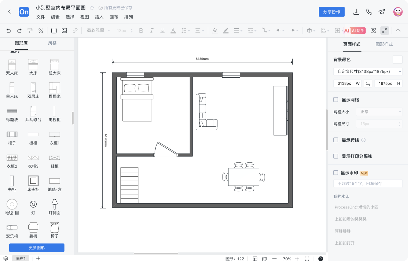This screenshot has width=408, height=261.
Task: Open the page size 自定义尺寸 dropdown
Action: click(368, 72)
